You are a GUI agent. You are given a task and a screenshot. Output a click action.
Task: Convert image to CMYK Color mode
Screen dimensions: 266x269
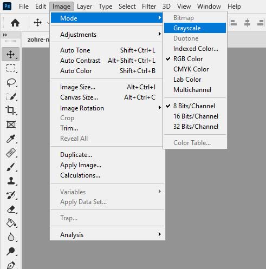[195, 69]
